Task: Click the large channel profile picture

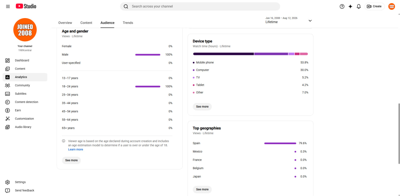Action: [x=25, y=30]
